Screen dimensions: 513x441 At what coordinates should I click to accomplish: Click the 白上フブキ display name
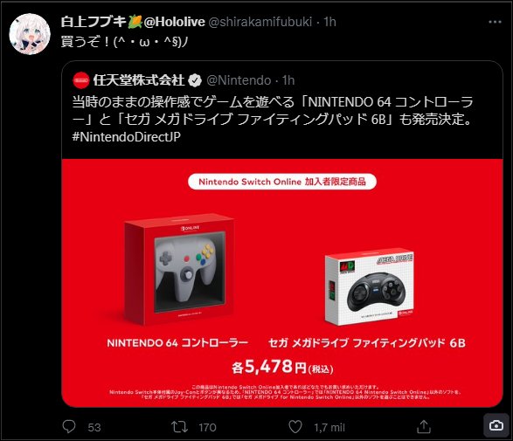click(94, 22)
